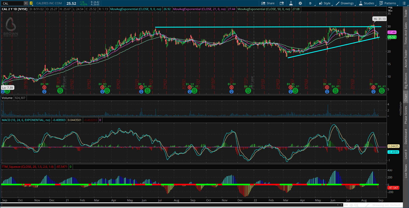Image resolution: width=409 pixels, height=208 pixels.
Task: Click the Share arrow icon
Action: (268, 3)
